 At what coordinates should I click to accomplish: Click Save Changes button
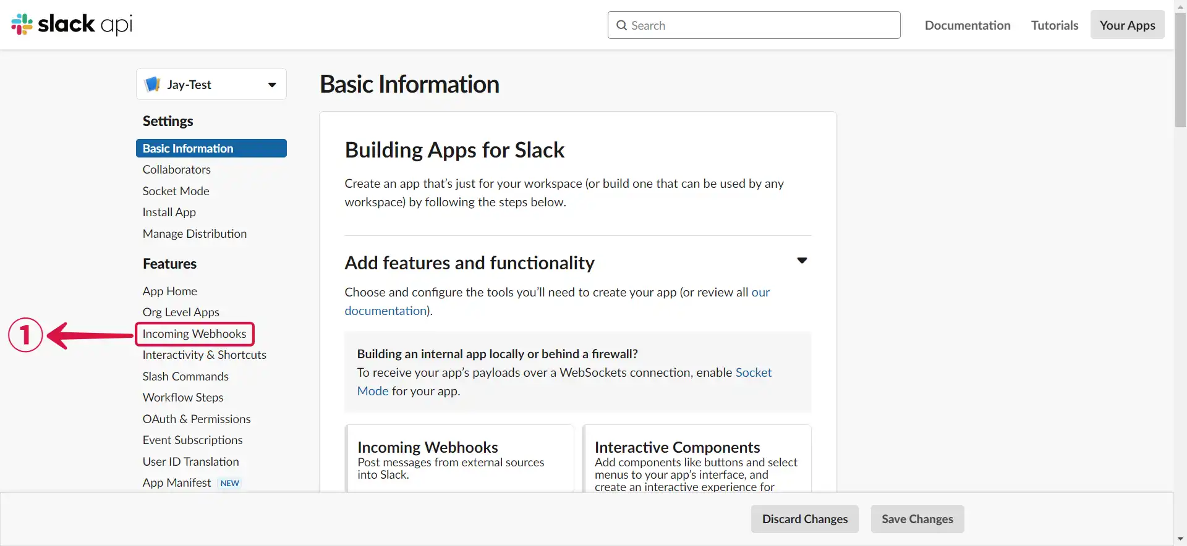[917, 519]
